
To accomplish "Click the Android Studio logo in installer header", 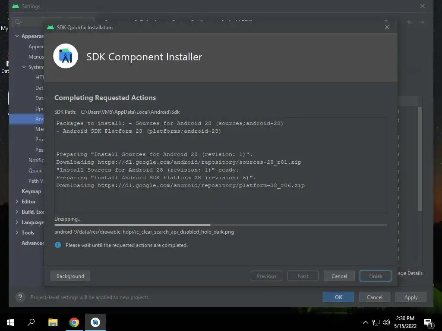I will (x=66, y=56).
